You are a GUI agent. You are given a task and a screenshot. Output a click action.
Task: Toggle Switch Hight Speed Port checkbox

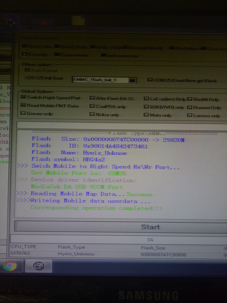(23, 97)
